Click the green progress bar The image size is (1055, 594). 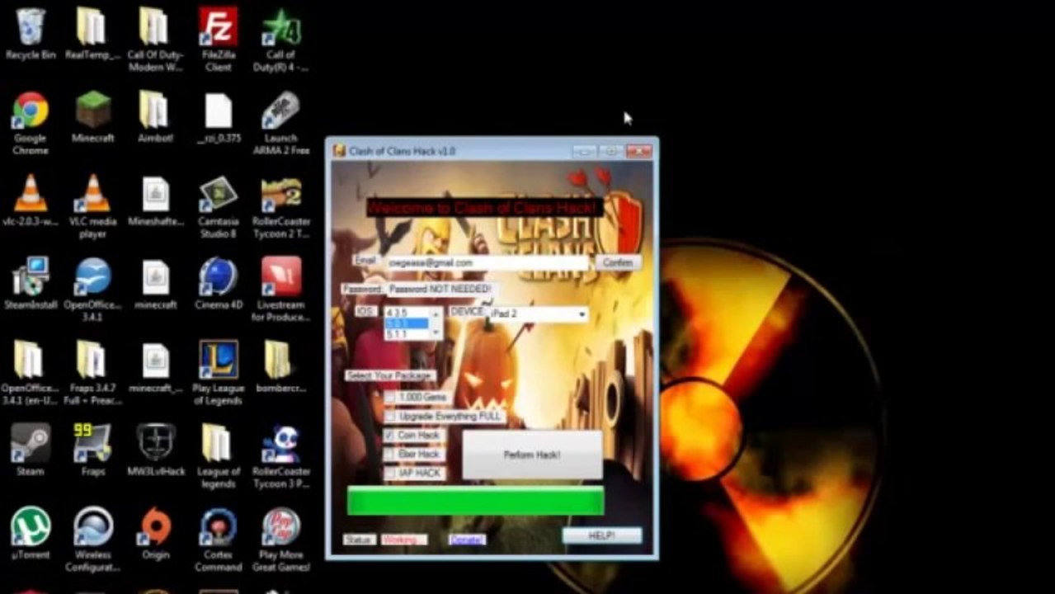pos(475,501)
